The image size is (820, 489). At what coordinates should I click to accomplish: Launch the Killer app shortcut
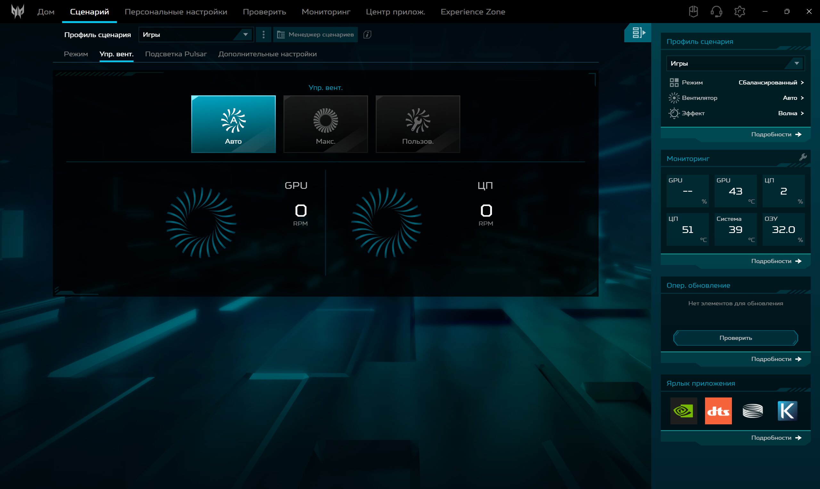787,411
